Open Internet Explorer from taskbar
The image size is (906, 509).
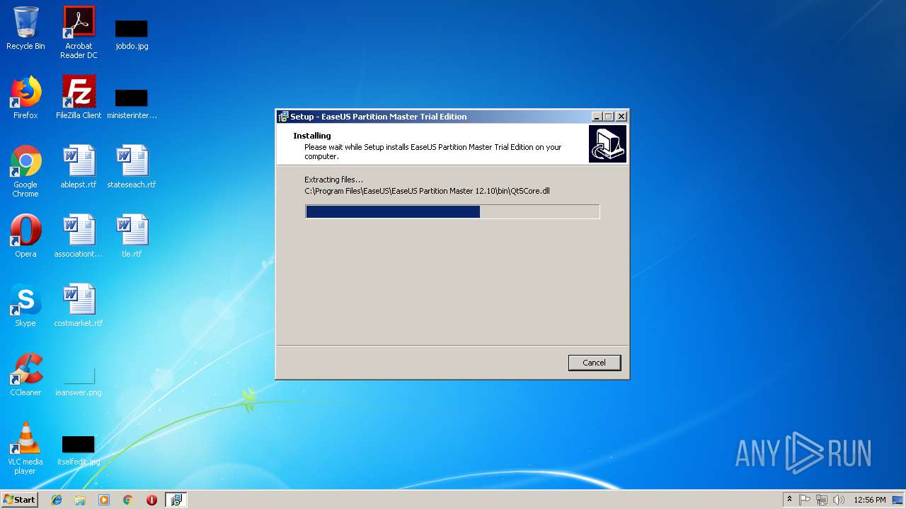[57, 500]
